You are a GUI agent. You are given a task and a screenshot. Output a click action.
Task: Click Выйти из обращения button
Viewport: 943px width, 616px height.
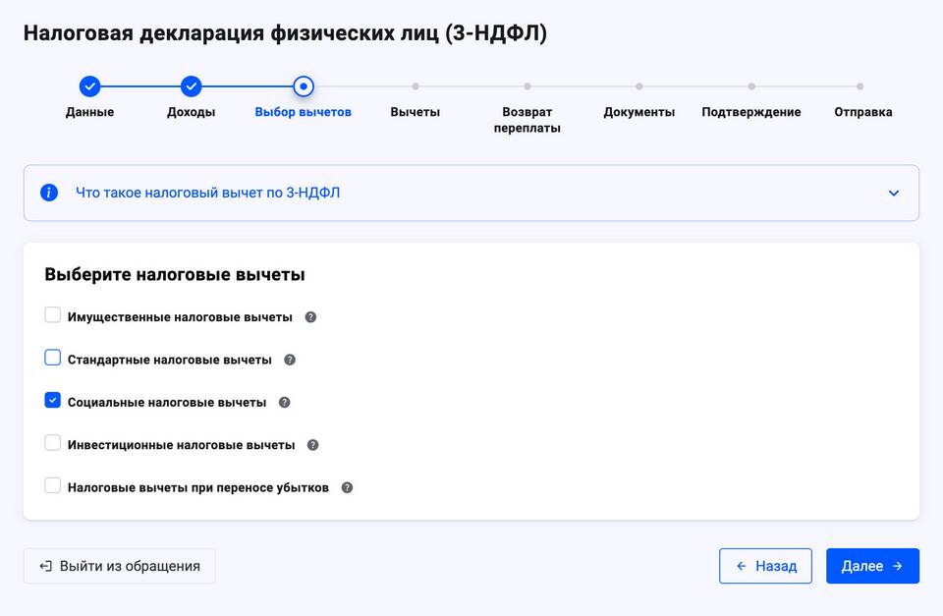pos(119,566)
